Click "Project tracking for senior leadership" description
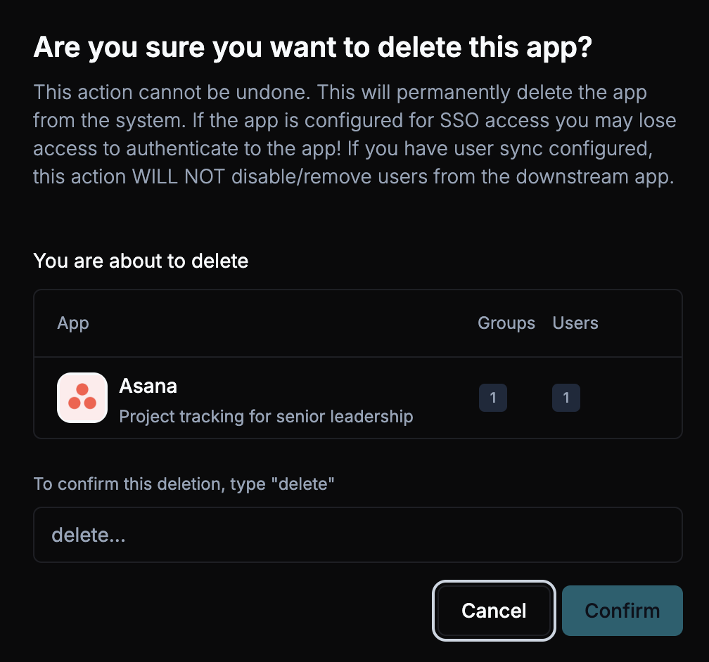The height and width of the screenshot is (662, 709). pyautogui.click(x=266, y=417)
